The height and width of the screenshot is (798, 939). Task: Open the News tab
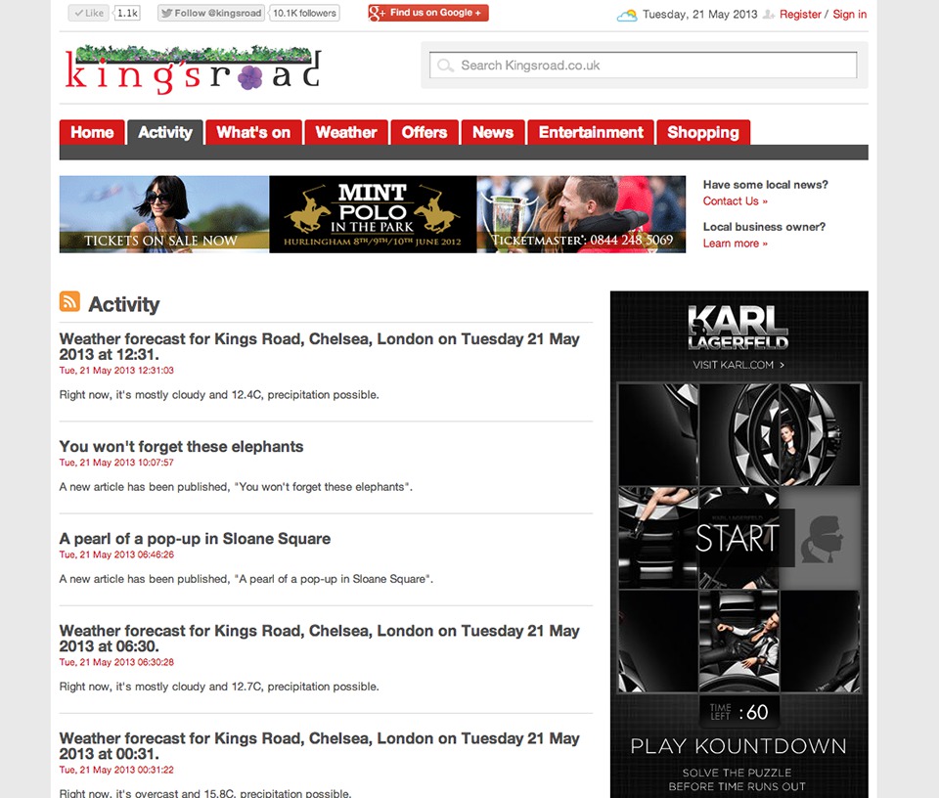(493, 132)
